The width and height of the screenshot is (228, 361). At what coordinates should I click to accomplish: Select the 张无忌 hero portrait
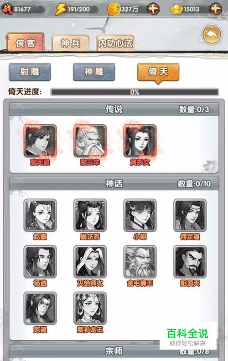coord(40,141)
